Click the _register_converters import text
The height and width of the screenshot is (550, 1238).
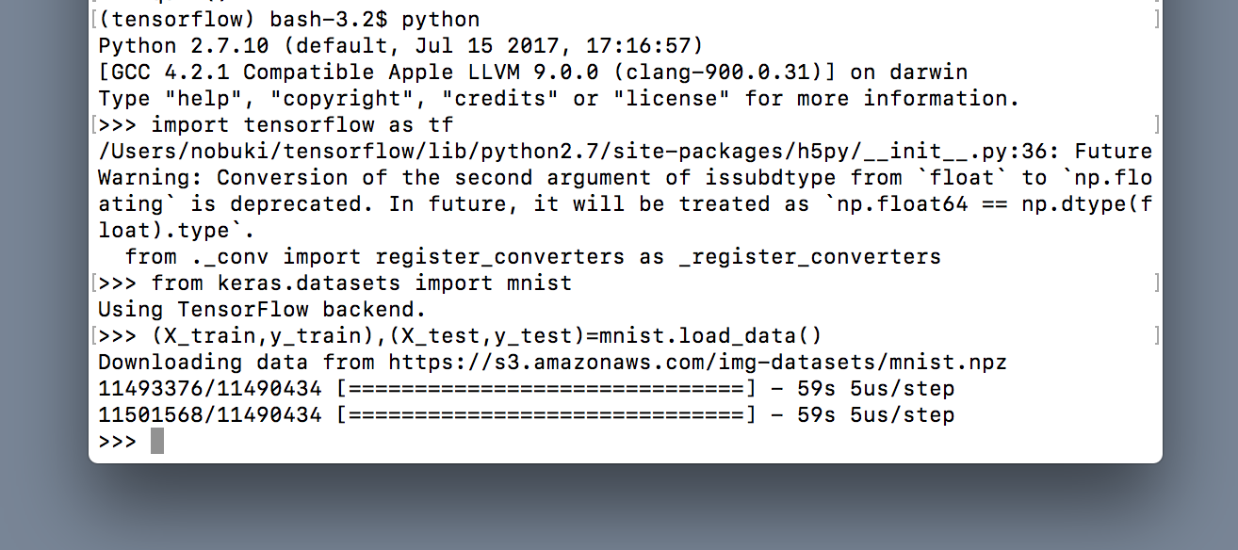point(809,256)
